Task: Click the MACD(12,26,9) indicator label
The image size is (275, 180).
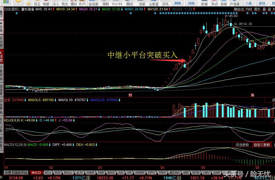Action: pos(15,145)
